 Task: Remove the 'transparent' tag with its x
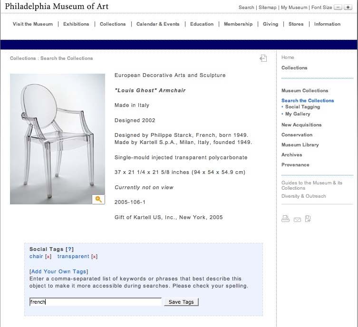[94, 257]
